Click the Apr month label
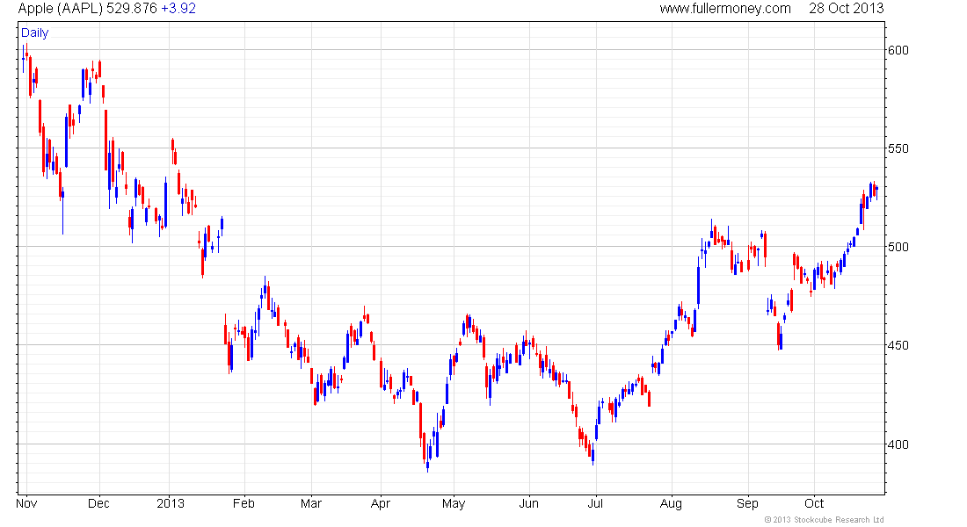The height and width of the screenshot is (527, 967). click(381, 504)
